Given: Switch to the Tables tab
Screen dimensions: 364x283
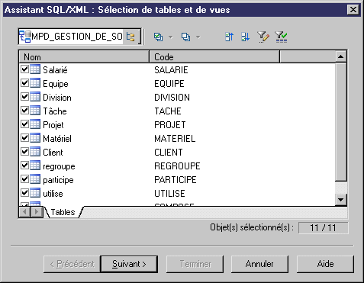Looking at the screenshot, I should [x=63, y=212].
